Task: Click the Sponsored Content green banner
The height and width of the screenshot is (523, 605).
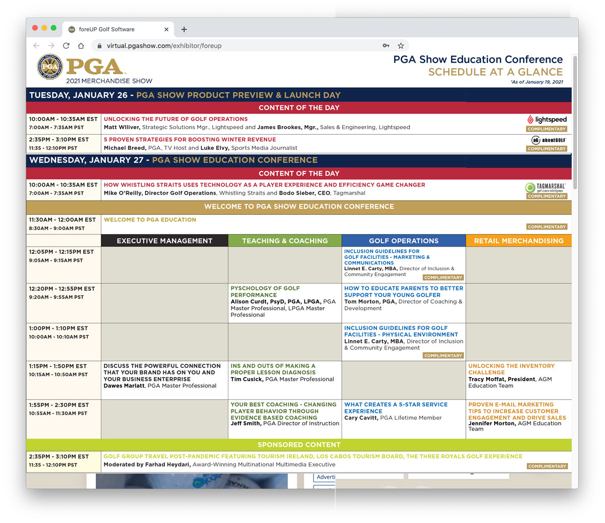Action: pyautogui.click(x=298, y=444)
